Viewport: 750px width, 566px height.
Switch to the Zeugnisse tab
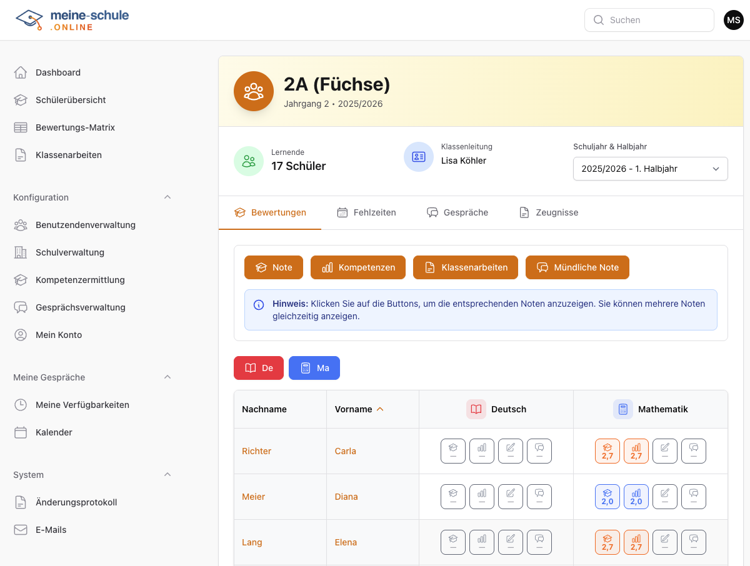(x=548, y=212)
